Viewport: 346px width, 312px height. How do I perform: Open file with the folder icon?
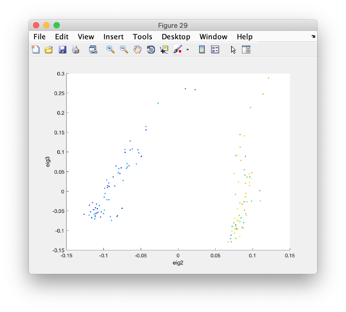point(49,49)
